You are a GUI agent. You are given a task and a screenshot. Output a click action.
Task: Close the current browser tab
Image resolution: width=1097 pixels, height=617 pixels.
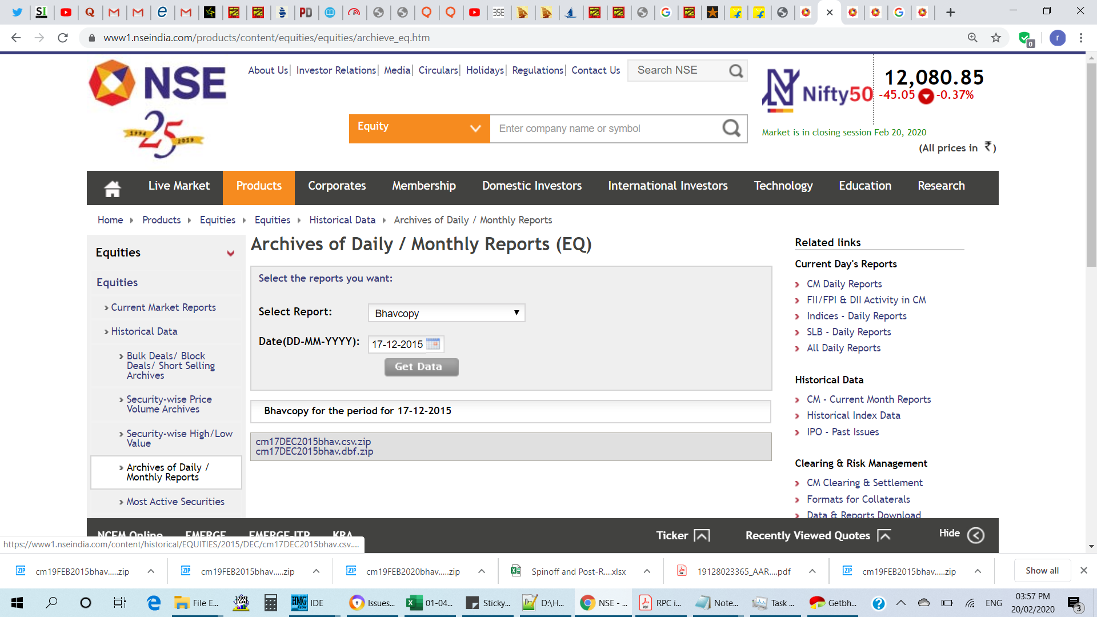(830, 12)
